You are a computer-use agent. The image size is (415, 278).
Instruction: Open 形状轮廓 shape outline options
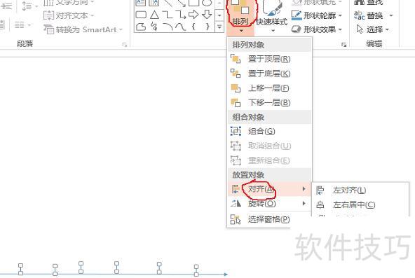(x=317, y=15)
